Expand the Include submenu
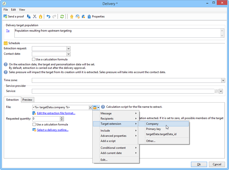The image size is (229, 170). 116,131
